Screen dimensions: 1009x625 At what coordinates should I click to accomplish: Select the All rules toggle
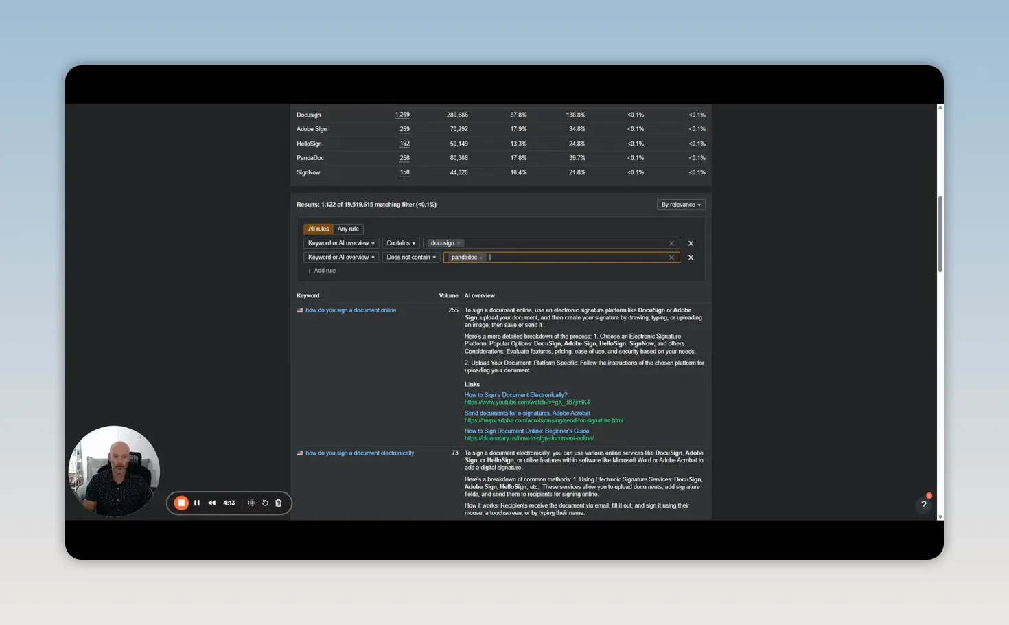pos(318,229)
